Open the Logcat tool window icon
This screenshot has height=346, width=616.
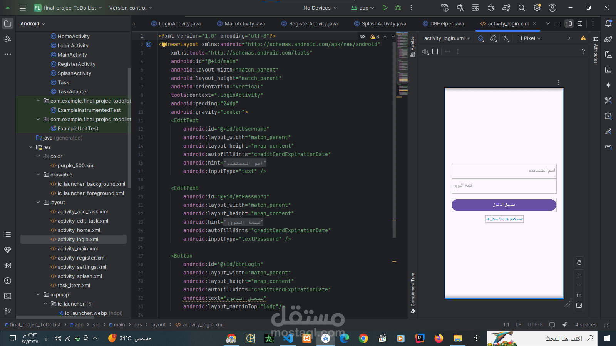[x=8, y=265]
